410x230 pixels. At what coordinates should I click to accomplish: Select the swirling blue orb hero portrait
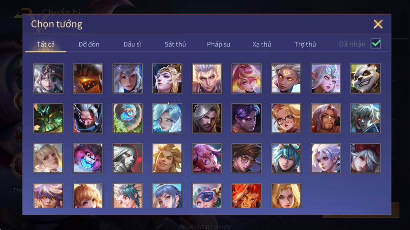click(127, 118)
